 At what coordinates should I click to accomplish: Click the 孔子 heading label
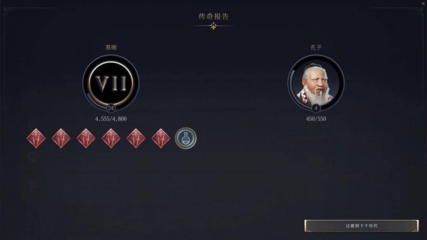tap(316, 48)
